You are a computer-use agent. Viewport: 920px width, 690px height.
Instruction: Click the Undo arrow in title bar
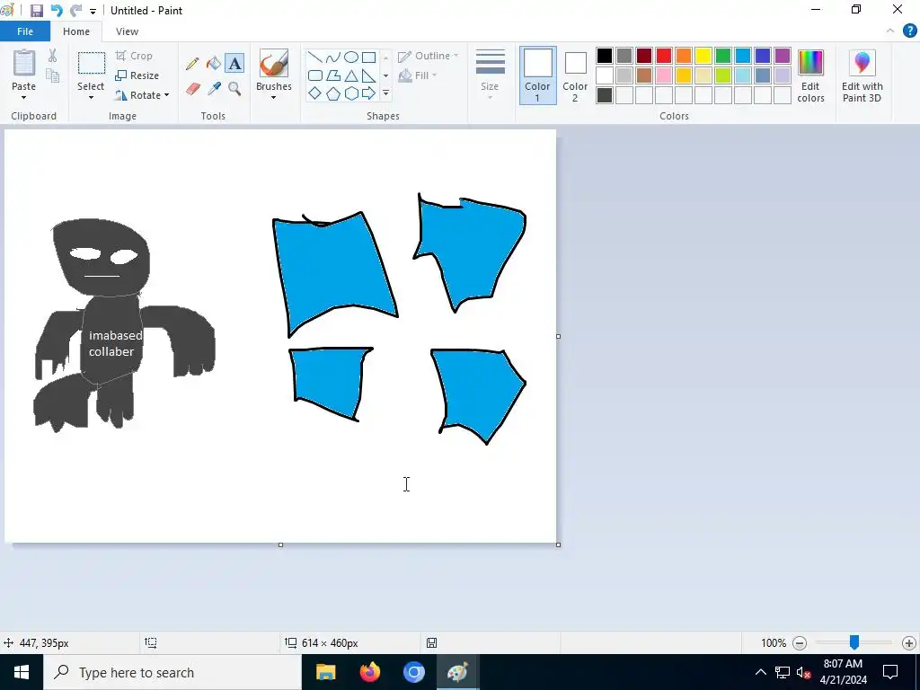point(57,11)
